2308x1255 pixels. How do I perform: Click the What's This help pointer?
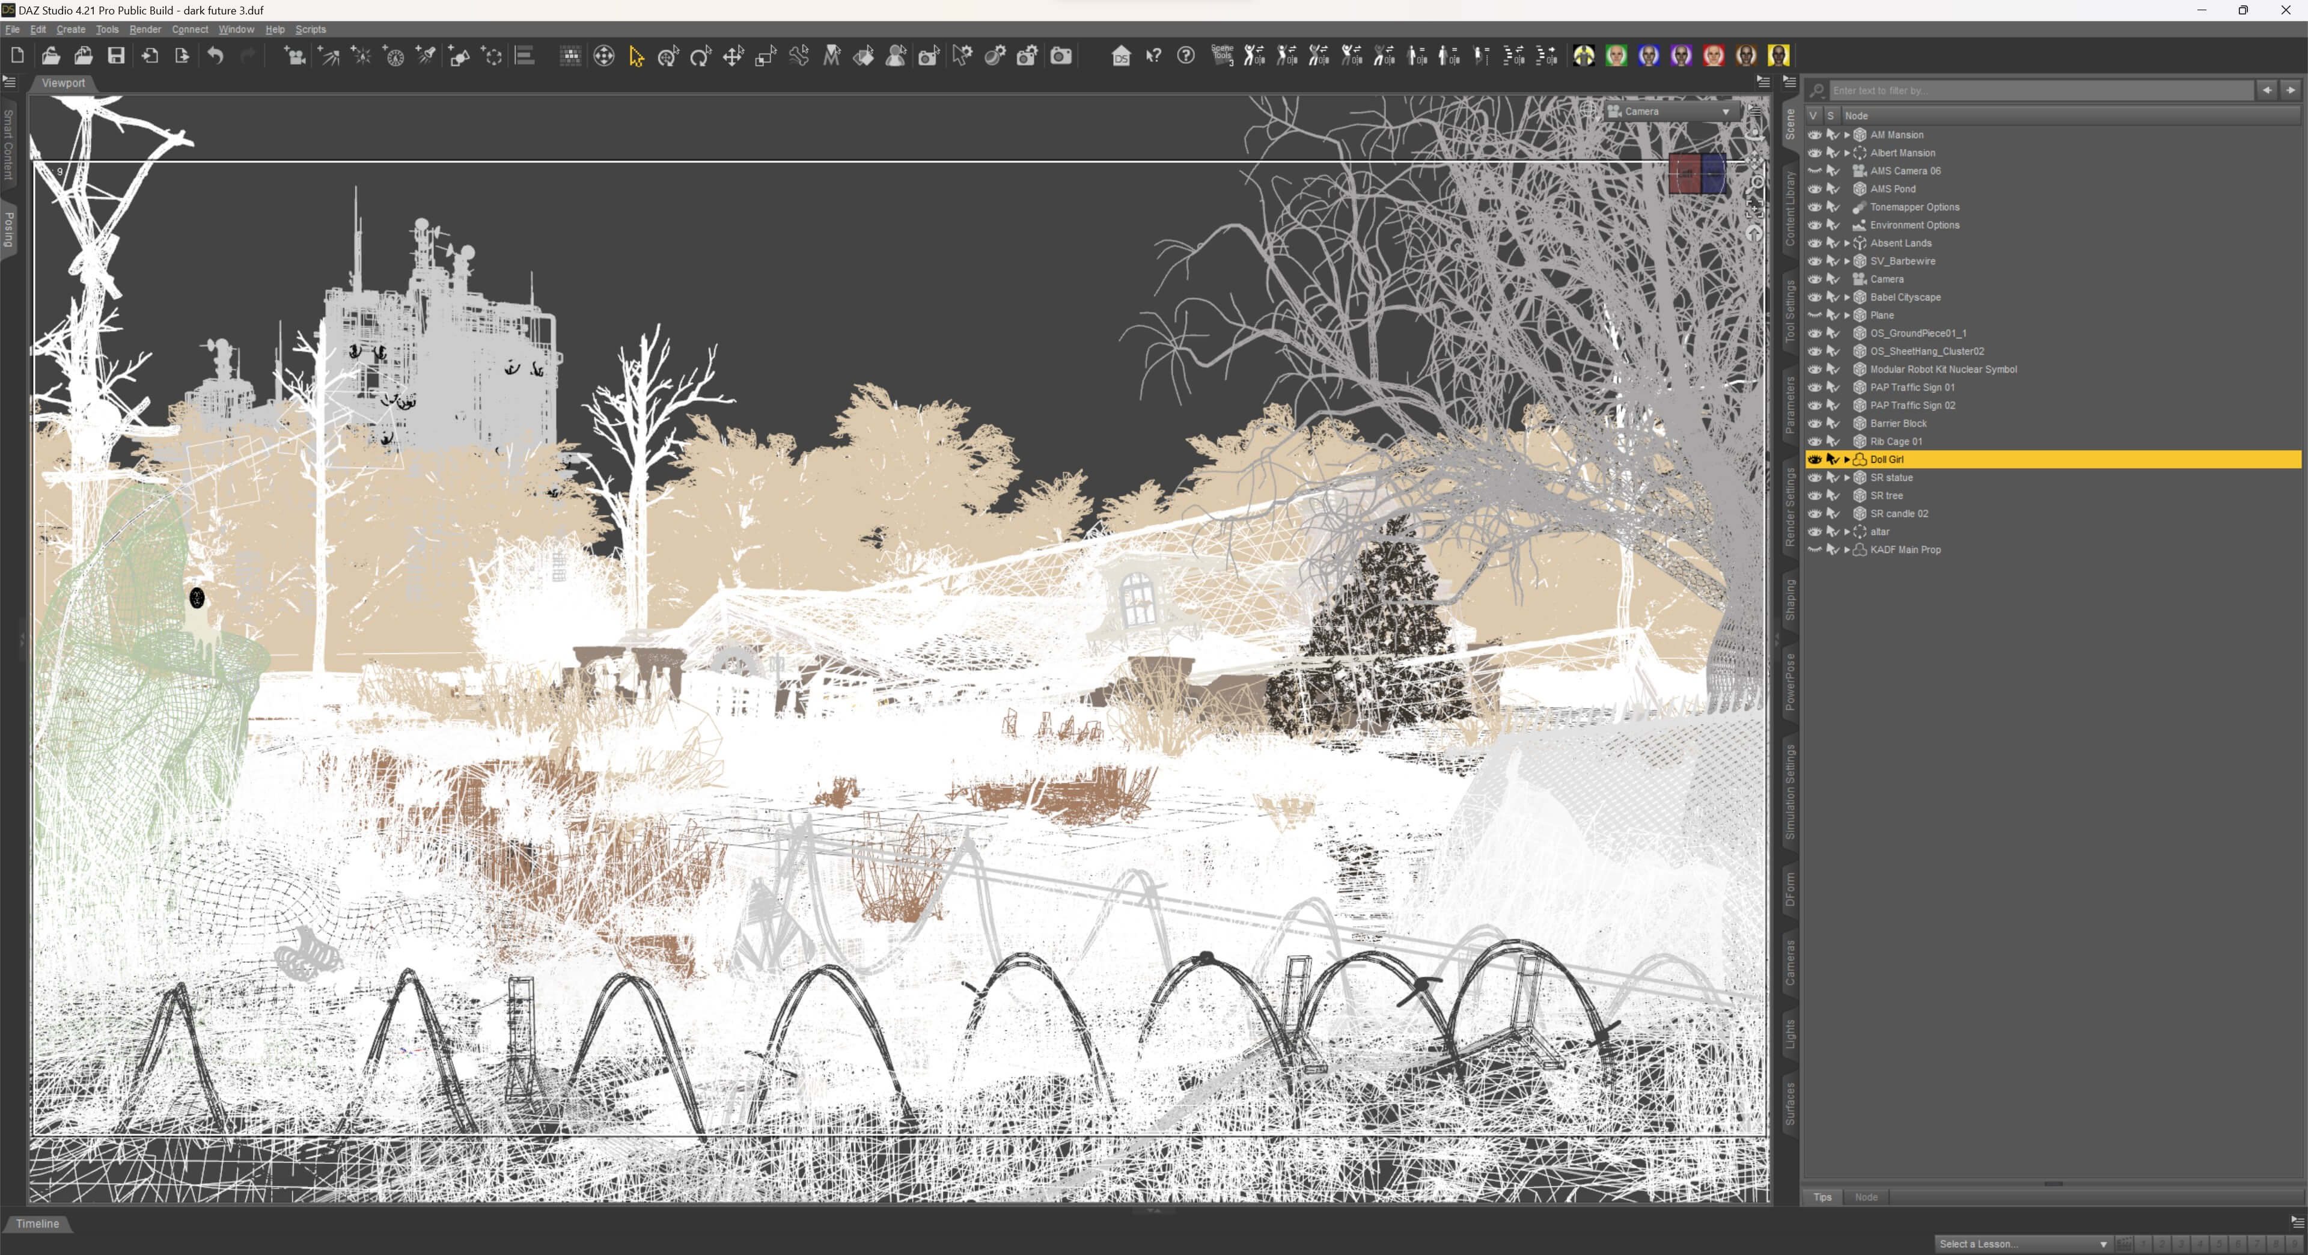pyautogui.click(x=1154, y=55)
